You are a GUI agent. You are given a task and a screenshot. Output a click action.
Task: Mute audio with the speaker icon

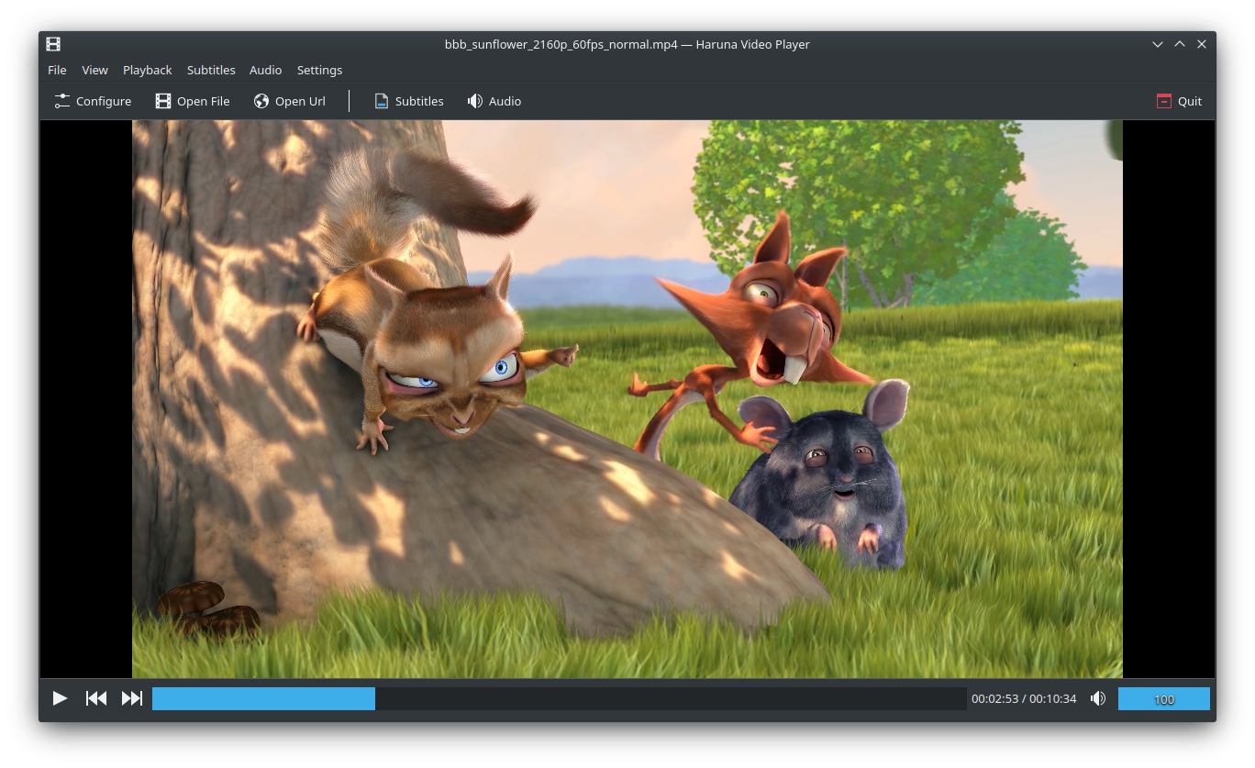tap(1098, 699)
